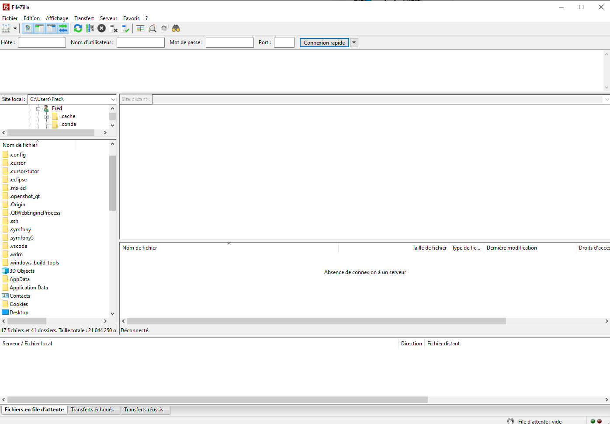Open the Site Manager icon
Viewport: 610px width, 424px height.
(x=6, y=28)
